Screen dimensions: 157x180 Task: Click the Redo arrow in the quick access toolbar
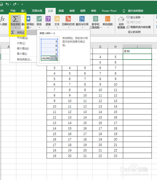pos(14,4)
